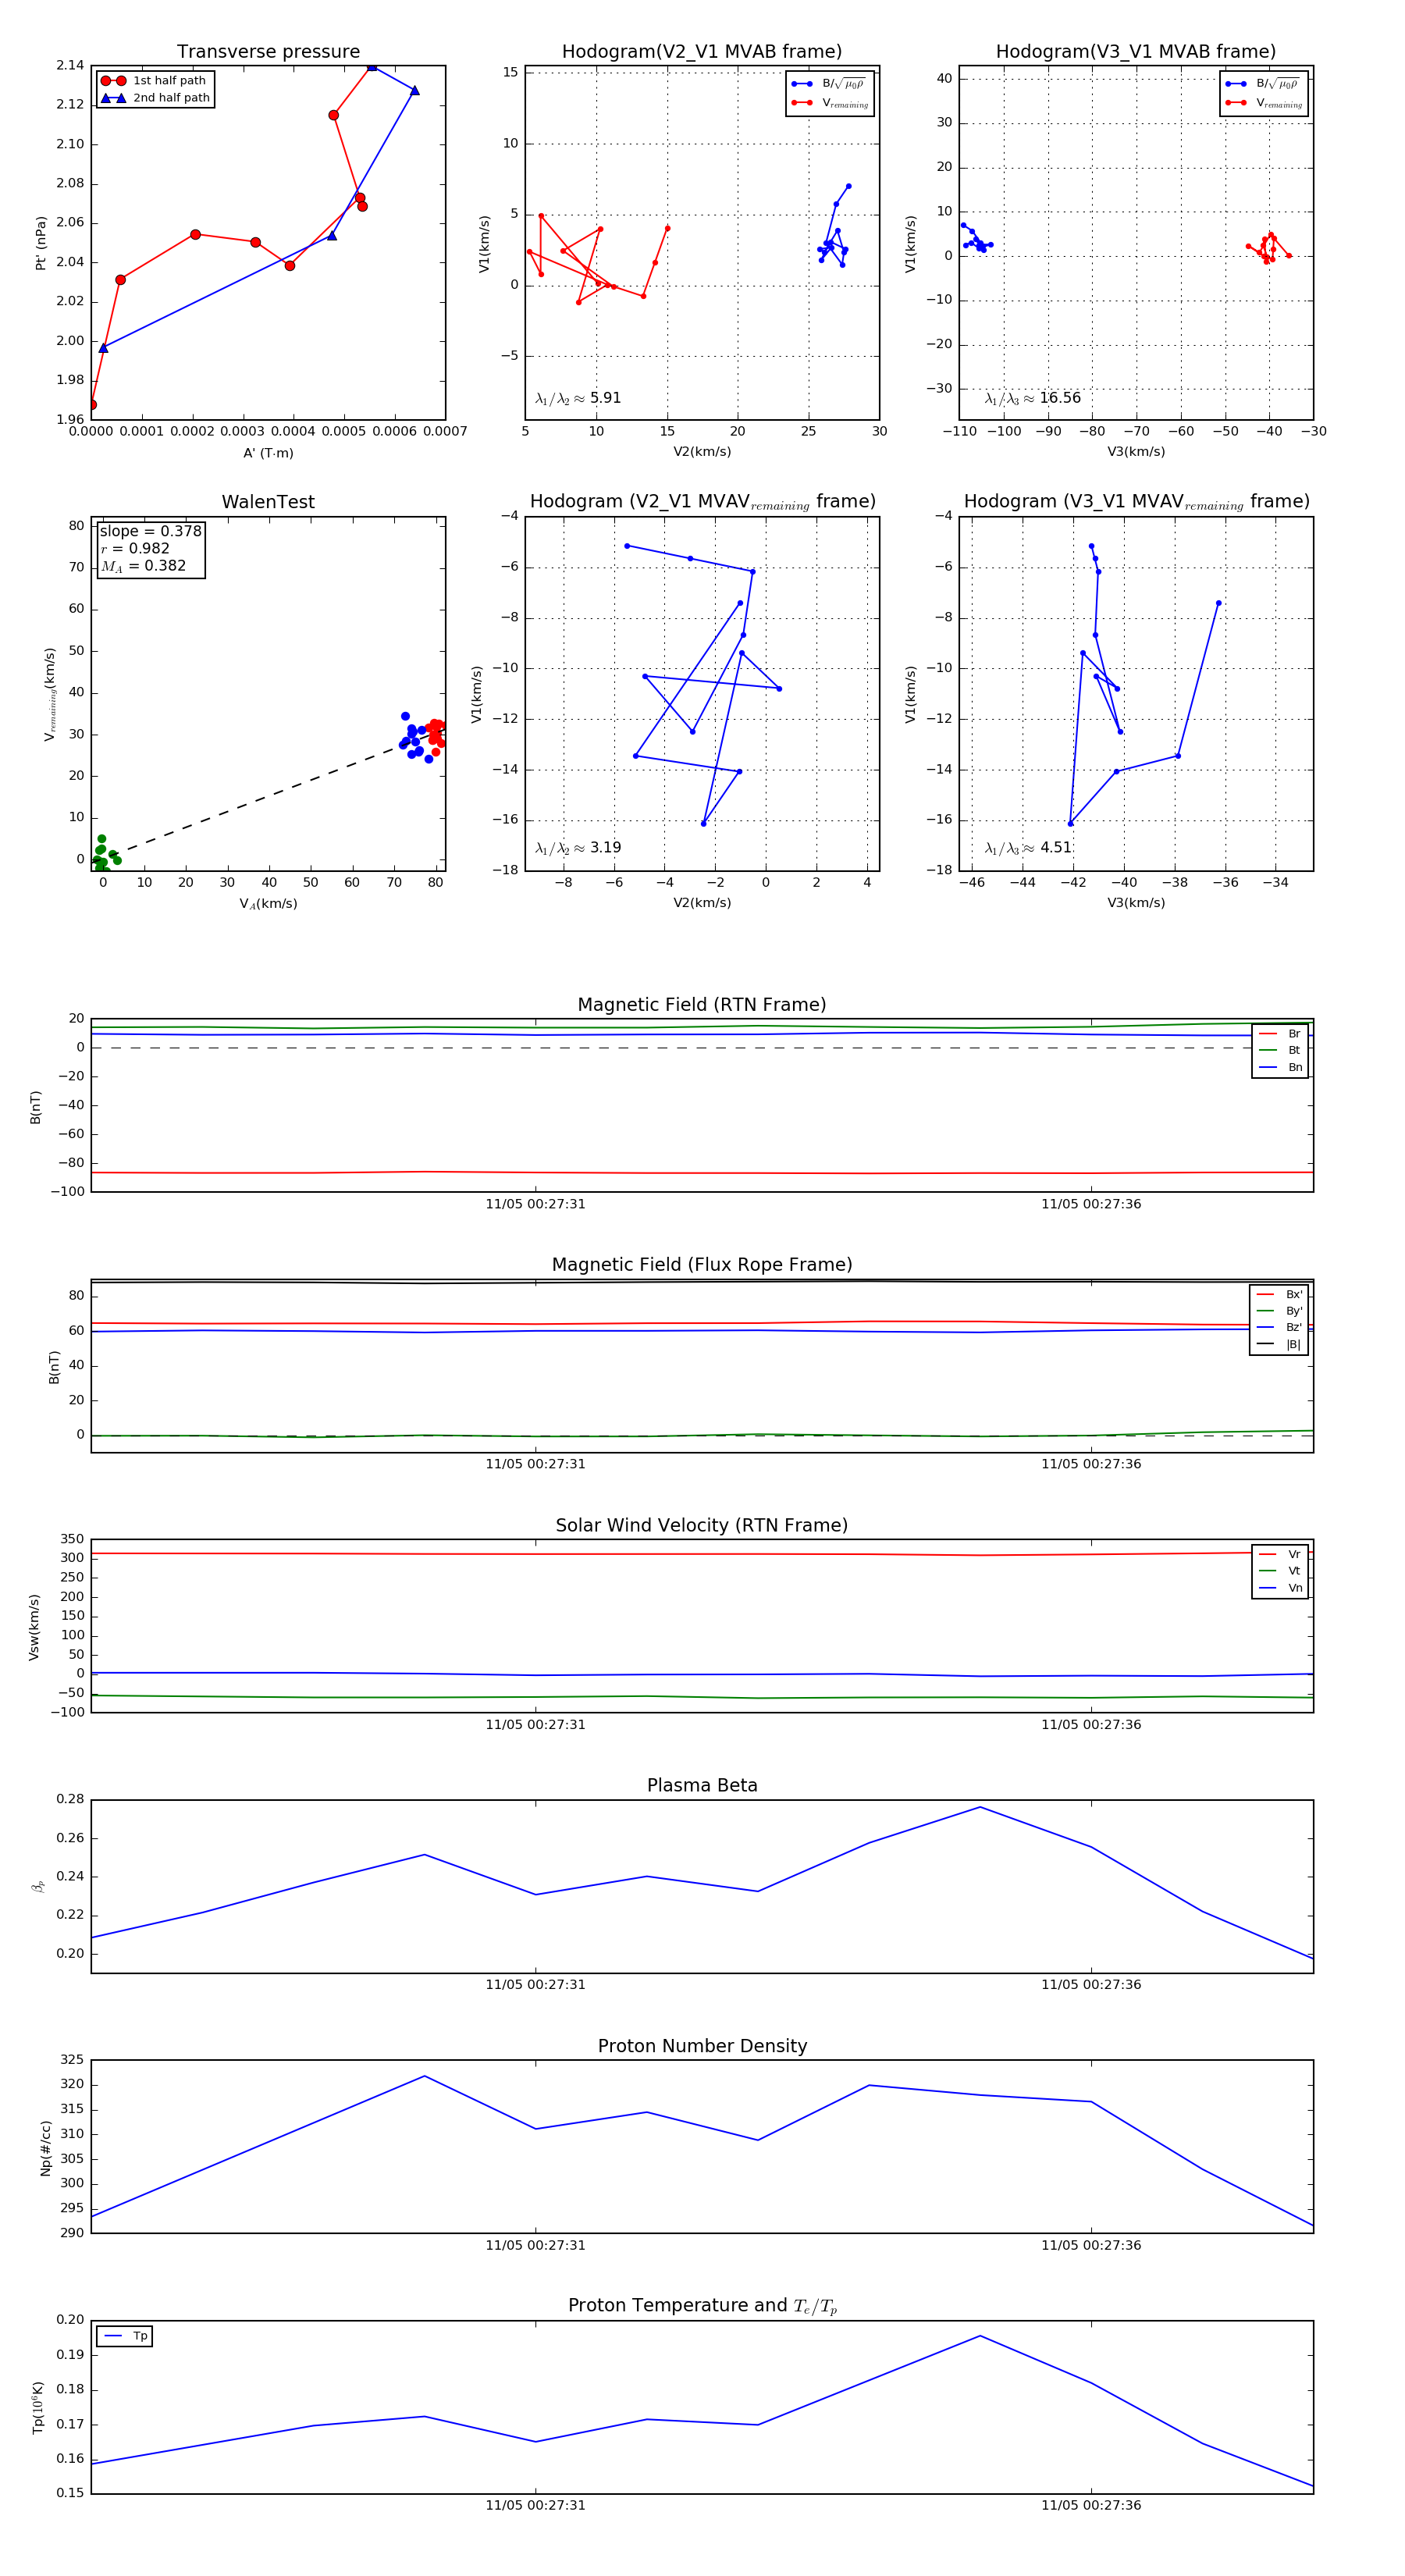
Task: Select the "By'" legend entry
Action: tap(1280, 1311)
